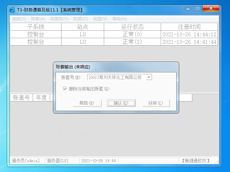The height and width of the screenshot is (172, 230).
Task: Click the window resize grip in corner
Action: [x=217, y=162]
